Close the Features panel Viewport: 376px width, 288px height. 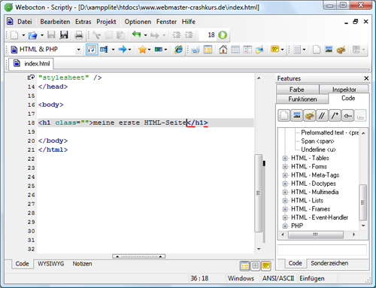(x=366, y=78)
